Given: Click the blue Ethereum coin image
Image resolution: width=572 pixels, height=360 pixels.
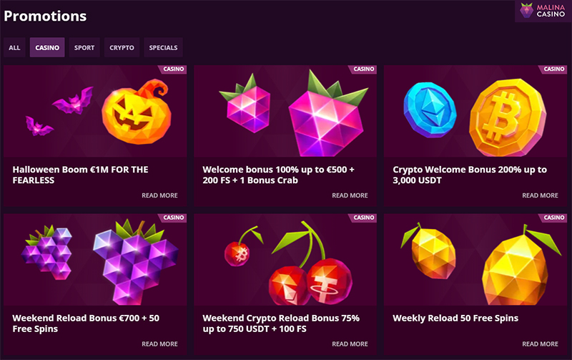Looking at the screenshot, I should pos(430,110).
